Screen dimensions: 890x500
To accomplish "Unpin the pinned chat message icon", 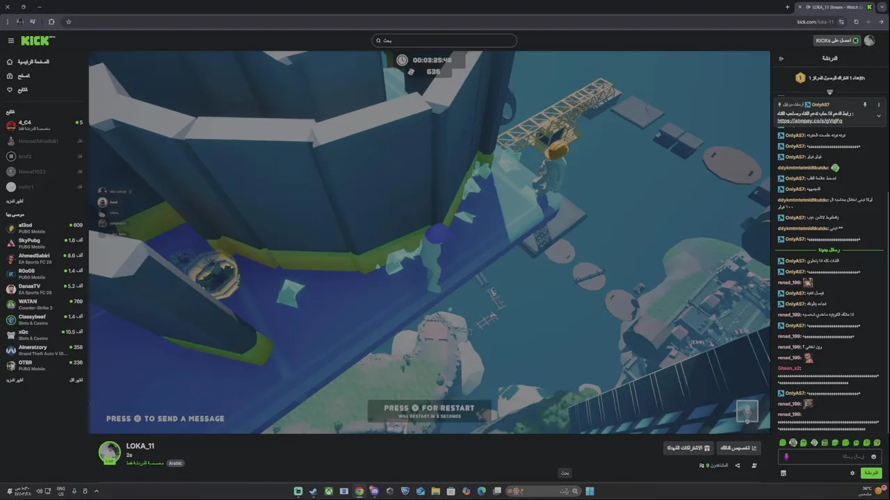I will pyautogui.click(x=866, y=105).
